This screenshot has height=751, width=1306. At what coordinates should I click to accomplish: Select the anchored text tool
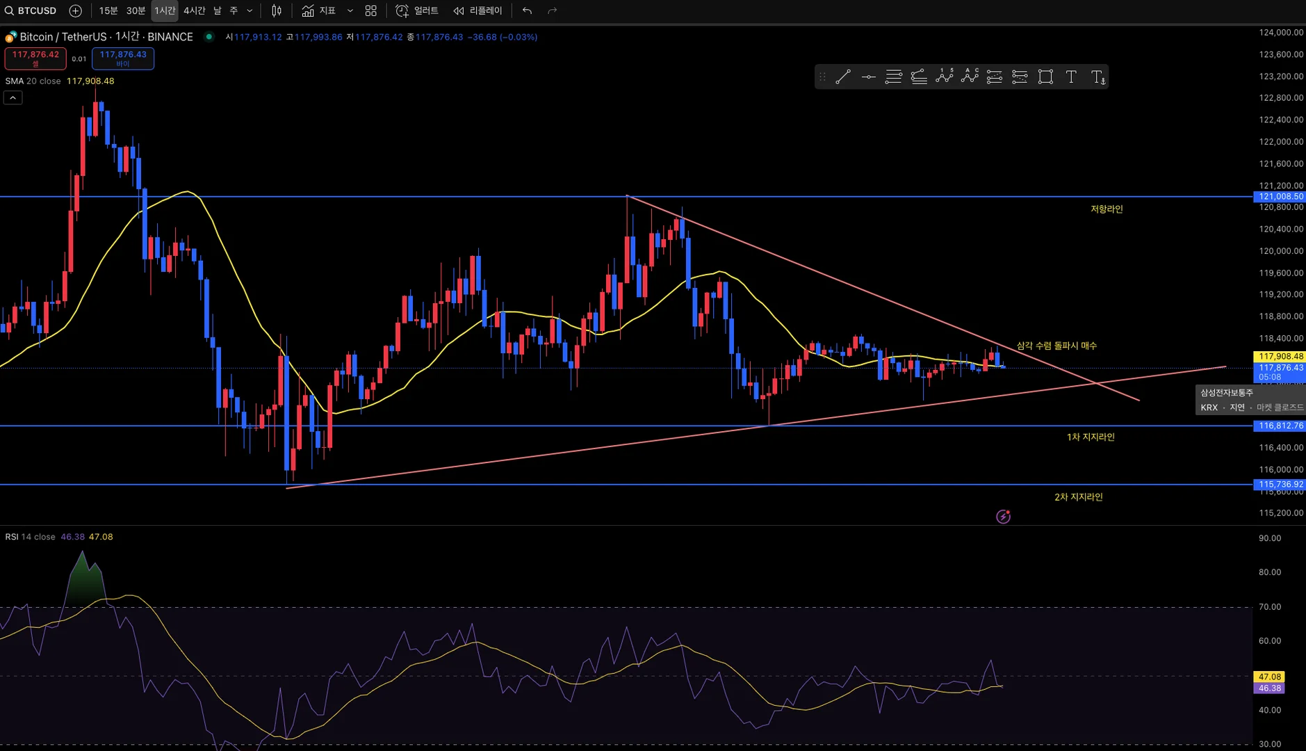pos(1097,77)
